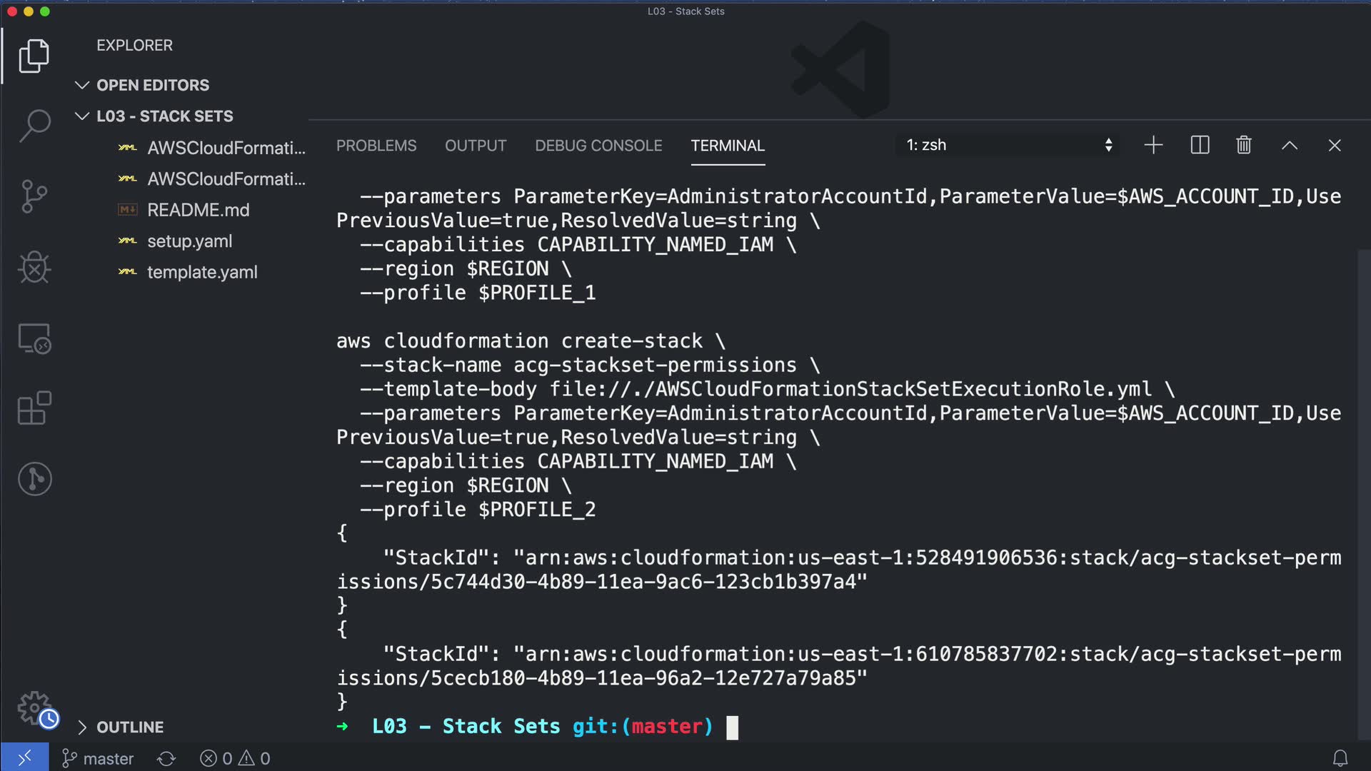Open the Search view in activity bar
The height and width of the screenshot is (771, 1371).
coord(34,126)
